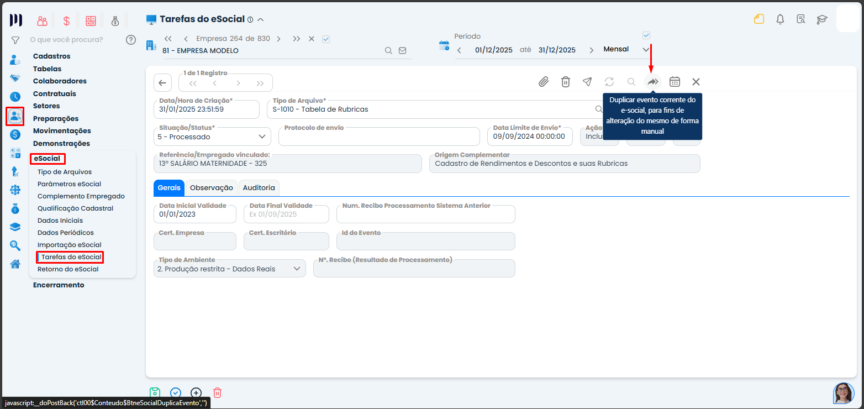Open Parâmetros eSocial menu item
The image size is (864, 409).
pos(69,184)
